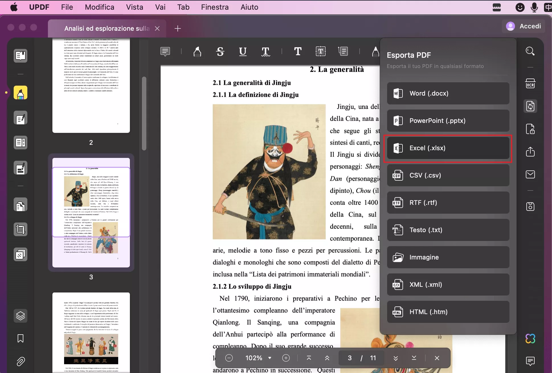
Task: Open the Vai menu
Action: (160, 7)
